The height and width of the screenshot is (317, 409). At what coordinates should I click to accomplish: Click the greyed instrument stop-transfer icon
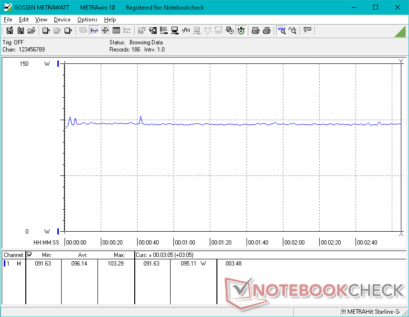tap(57, 31)
